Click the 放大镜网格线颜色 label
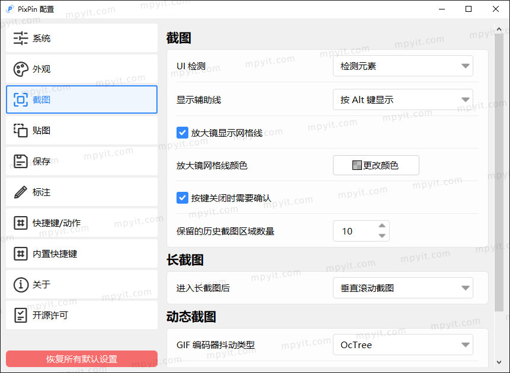510x373 pixels. click(211, 166)
